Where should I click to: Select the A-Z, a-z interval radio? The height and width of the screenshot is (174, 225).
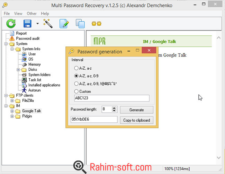tap(76, 68)
